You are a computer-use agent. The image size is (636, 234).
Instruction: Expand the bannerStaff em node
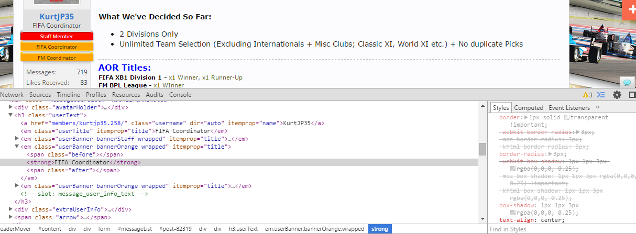(x=17, y=139)
